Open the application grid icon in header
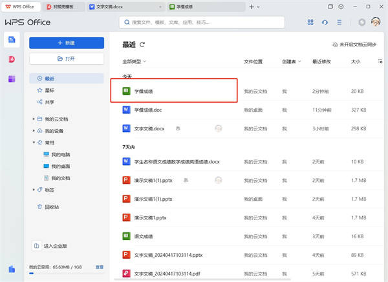Image resolution: width=388 pixels, height=282 pixels. [310, 22]
